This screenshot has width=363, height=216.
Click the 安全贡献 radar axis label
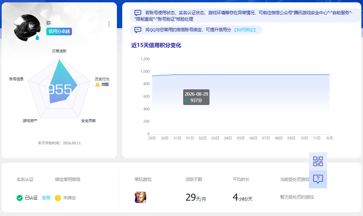pyautogui.click(x=89, y=121)
